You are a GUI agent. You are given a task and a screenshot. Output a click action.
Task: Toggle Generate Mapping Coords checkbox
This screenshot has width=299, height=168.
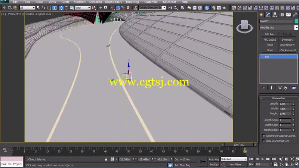[263, 136]
